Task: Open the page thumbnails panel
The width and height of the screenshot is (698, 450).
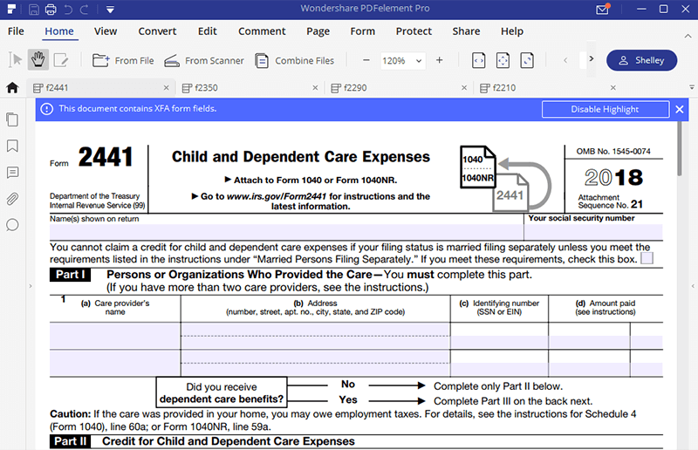Action: point(12,119)
